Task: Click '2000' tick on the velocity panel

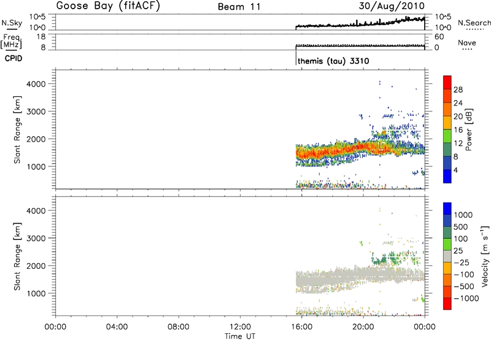Action: tap(36, 266)
